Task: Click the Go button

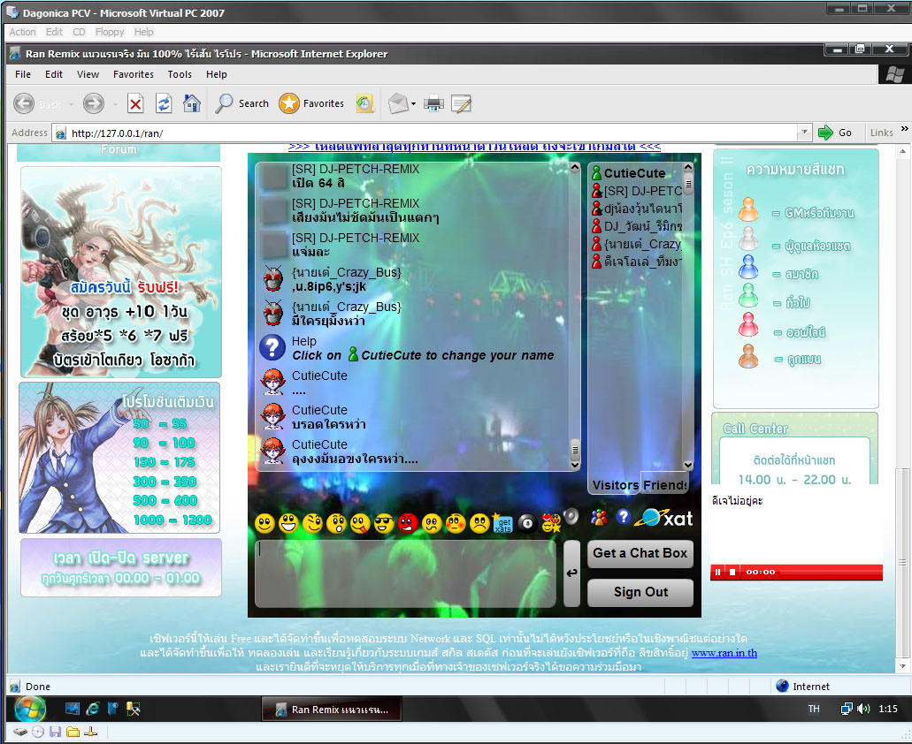Action: point(835,133)
